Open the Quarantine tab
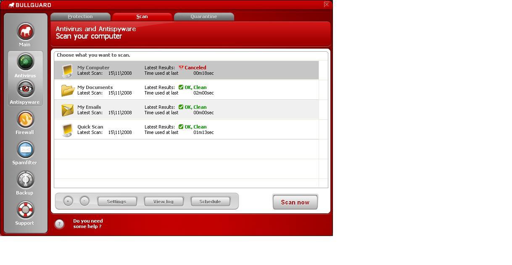This screenshot has width=512, height=265. click(x=204, y=16)
